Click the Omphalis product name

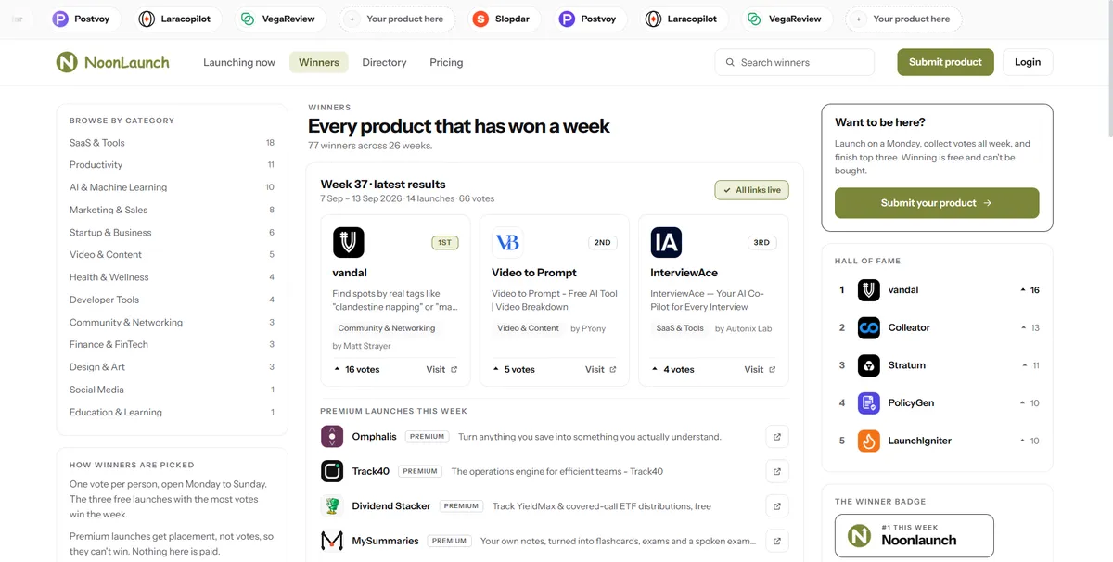(x=374, y=437)
